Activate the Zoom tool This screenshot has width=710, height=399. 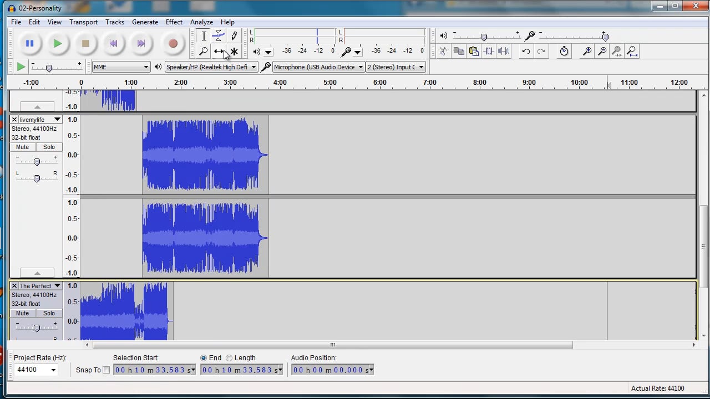coord(204,52)
